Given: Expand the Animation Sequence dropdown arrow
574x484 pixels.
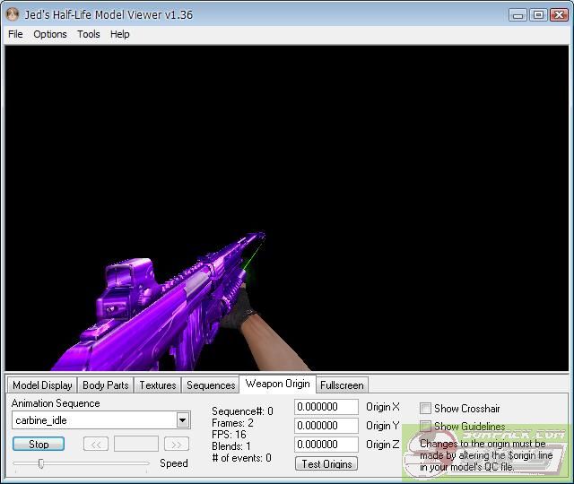Looking at the screenshot, I should click(x=183, y=420).
